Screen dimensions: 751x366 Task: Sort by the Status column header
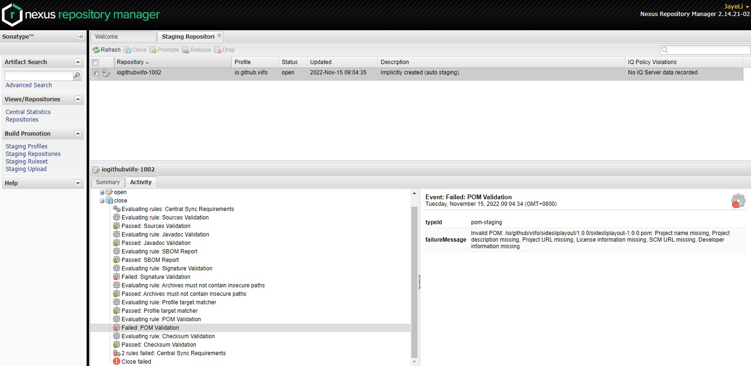293,62
